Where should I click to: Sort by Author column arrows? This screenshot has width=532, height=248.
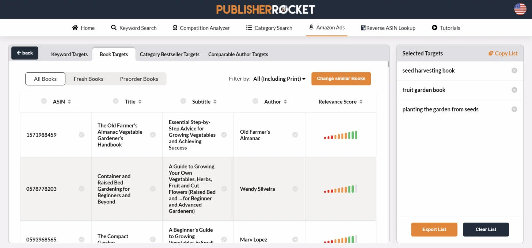tap(285, 102)
